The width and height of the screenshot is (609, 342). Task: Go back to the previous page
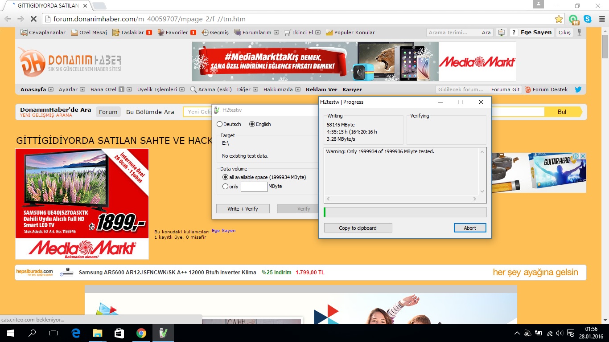click(x=8, y=19)
